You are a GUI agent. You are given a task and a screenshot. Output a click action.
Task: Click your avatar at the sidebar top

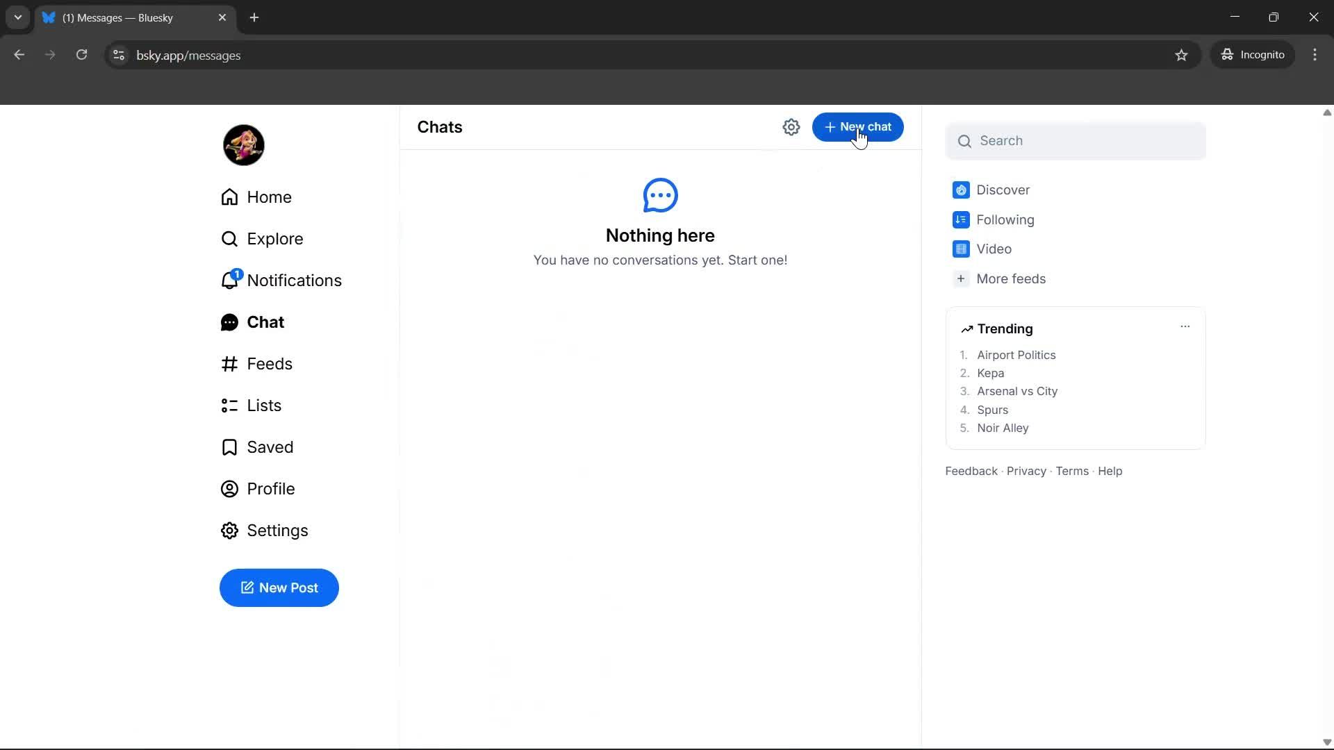point(243,144)
